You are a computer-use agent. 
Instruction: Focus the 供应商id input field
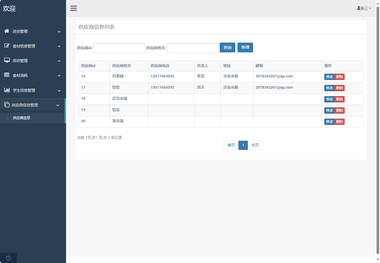pyautogui.click(x=119, y=48)
